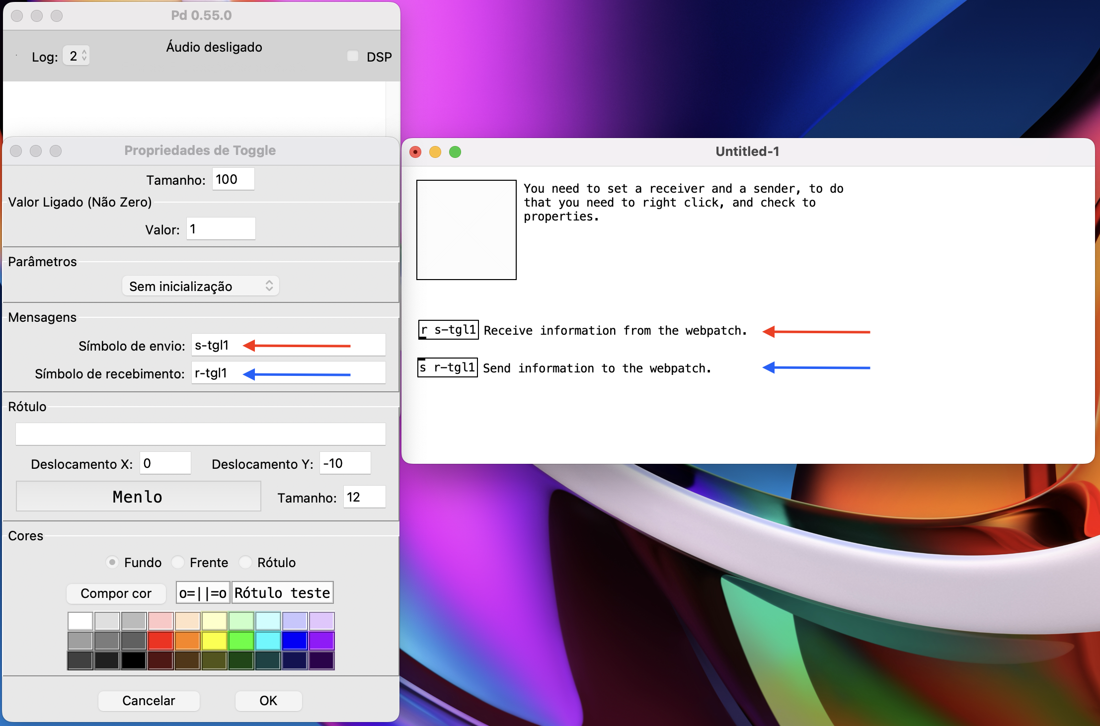Pick the dark navy color swatch

coord(295,660)
